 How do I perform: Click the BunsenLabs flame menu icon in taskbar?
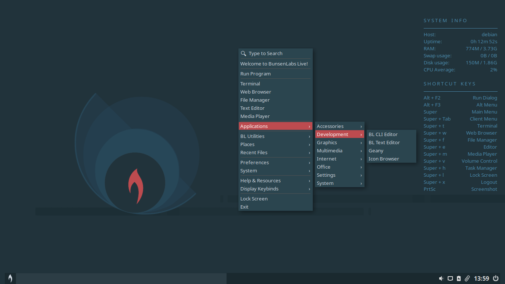click(x=10, y=278)
